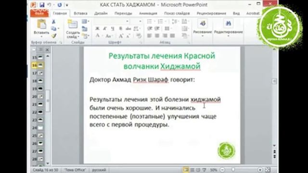This screenshot has height=173, width=308.
Task: Open the columns dropdown
Action: 167,29
